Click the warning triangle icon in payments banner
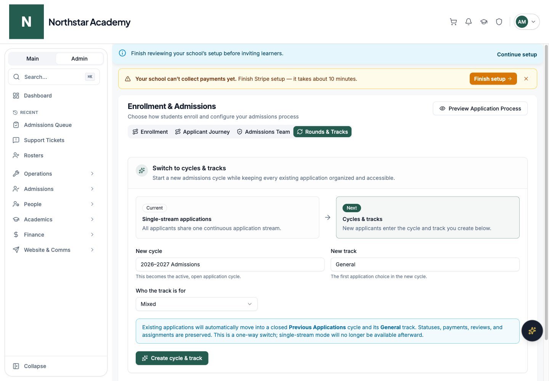The image size is (549, 381). pos(128,79)
